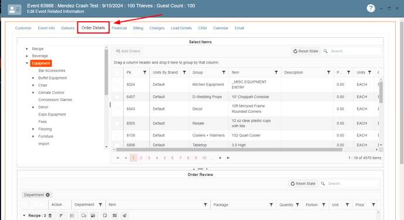This screenshot has width=404, height=220.
Task: Click Reset State in Order Review
Action: pyautogui.click(x=303, y=184)
